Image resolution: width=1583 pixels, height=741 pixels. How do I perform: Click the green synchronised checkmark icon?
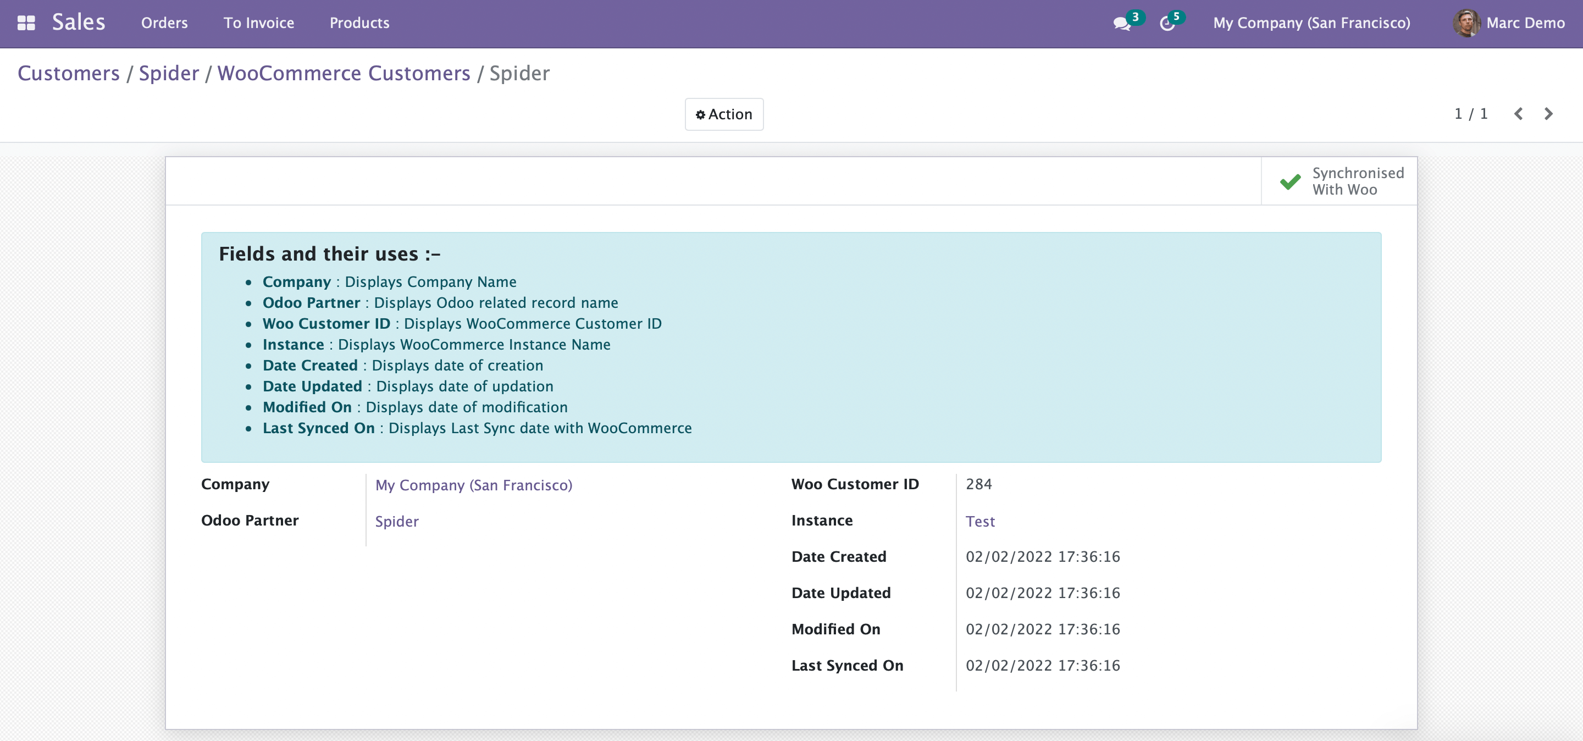(1290, 182)
